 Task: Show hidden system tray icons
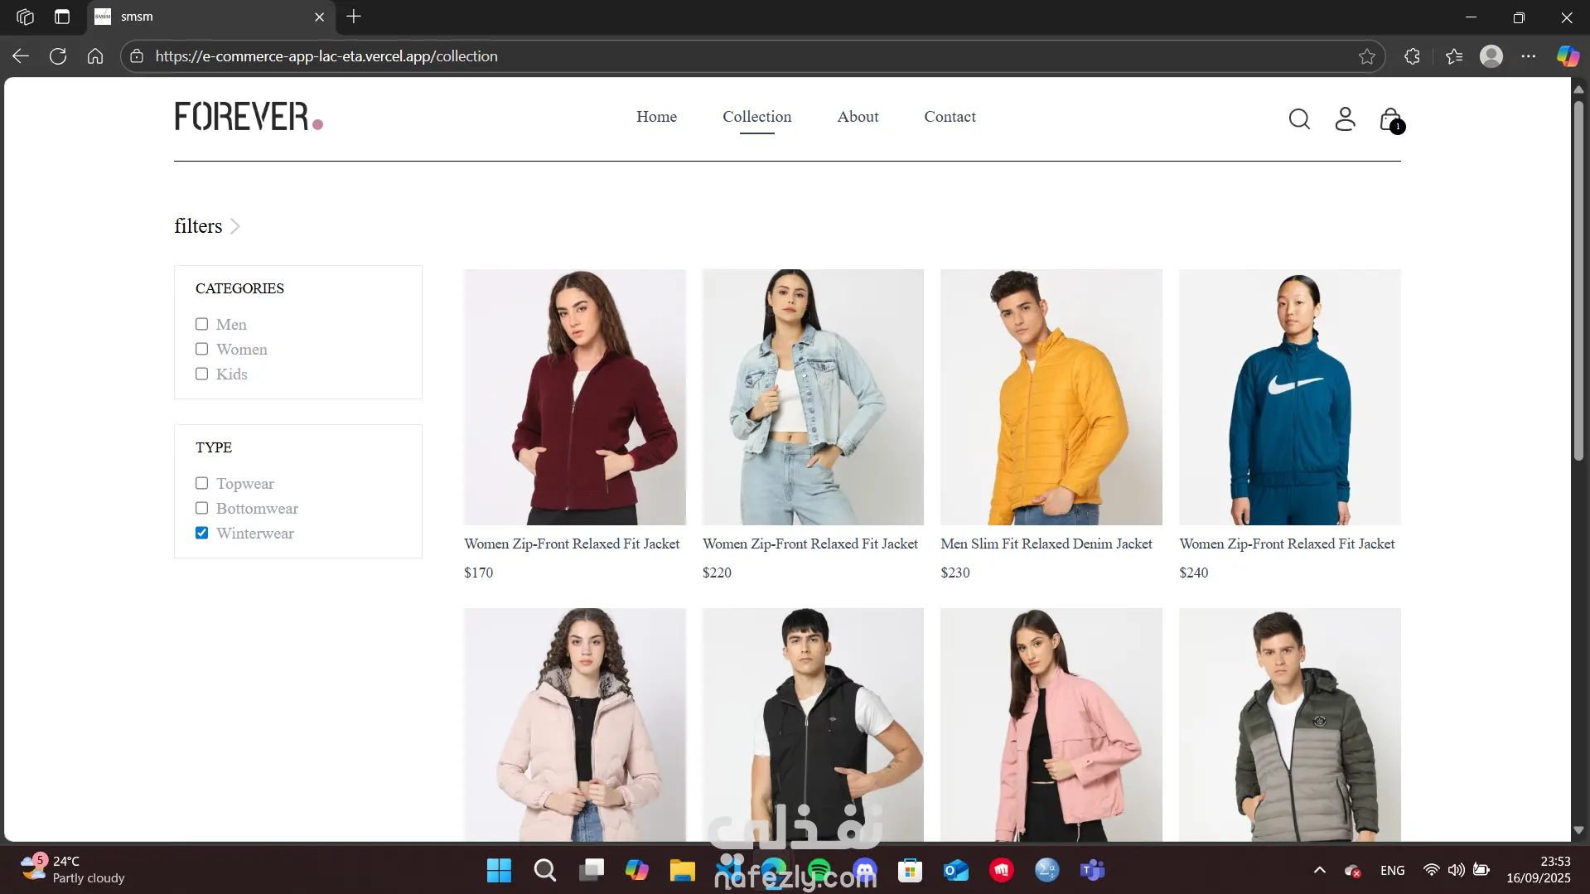pos(1320,870)
